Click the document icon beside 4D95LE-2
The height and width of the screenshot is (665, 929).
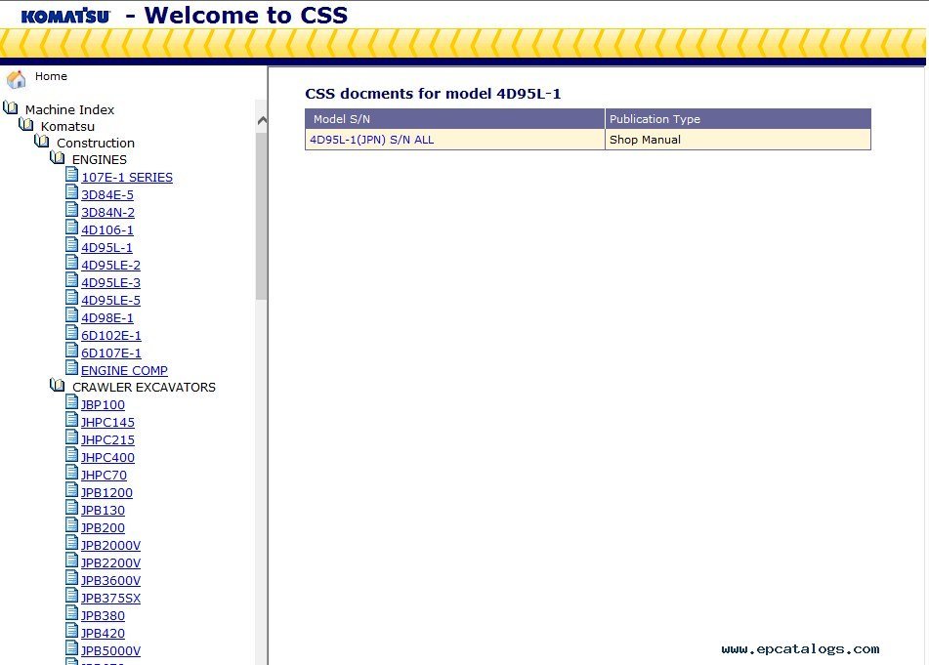[71, 263]
